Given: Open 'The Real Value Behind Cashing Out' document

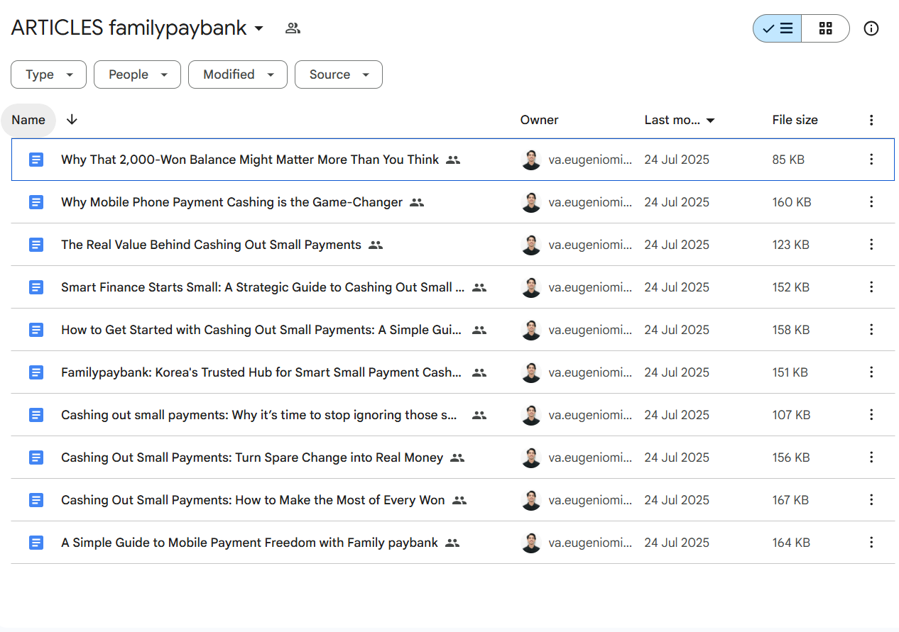Looking at the screenshot, I should (211, 245).
